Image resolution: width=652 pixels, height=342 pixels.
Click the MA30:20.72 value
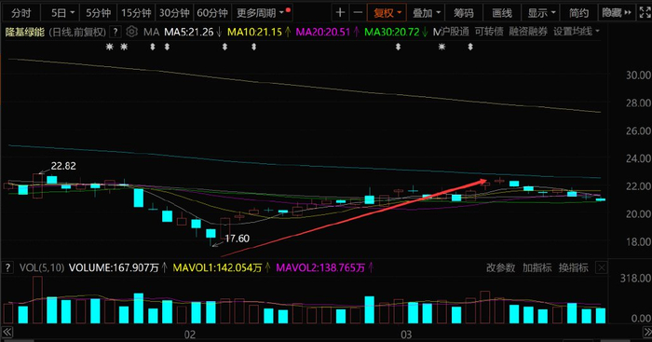click(392, 32)
